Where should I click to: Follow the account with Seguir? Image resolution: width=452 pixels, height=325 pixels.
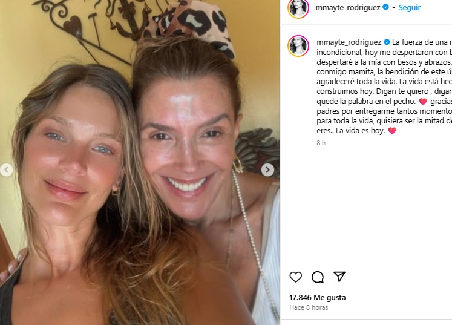coord(409,8)
